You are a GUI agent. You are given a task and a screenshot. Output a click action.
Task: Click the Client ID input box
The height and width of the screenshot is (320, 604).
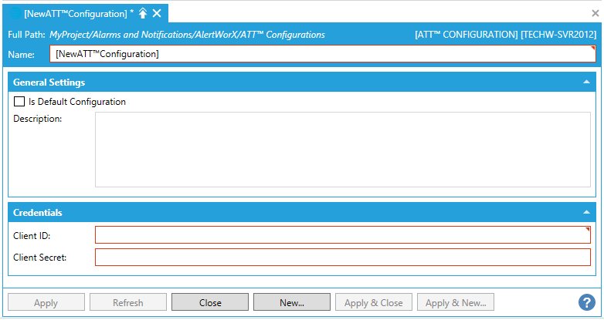click(342, 234)
